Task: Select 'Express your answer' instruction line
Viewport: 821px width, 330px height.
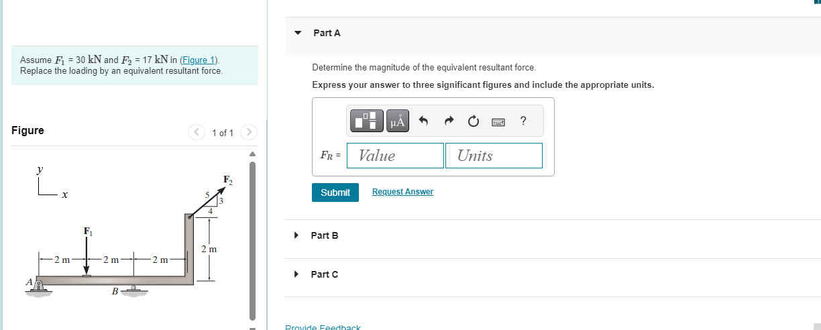Action: [x=483, y=85]
